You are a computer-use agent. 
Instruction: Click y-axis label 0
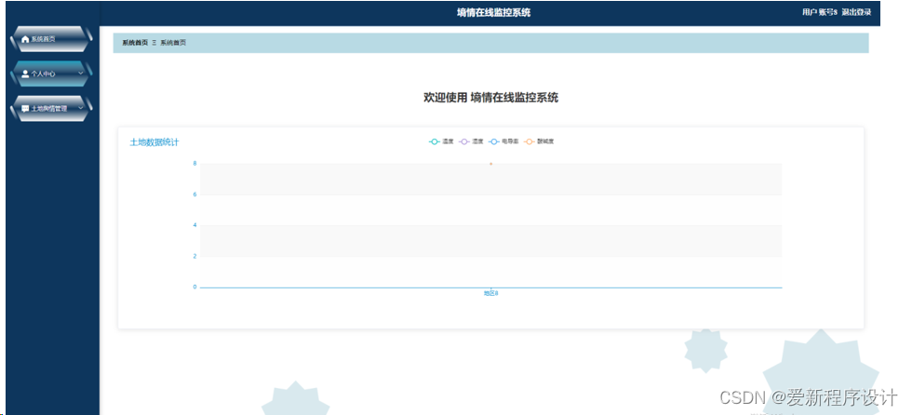(194, 287)
